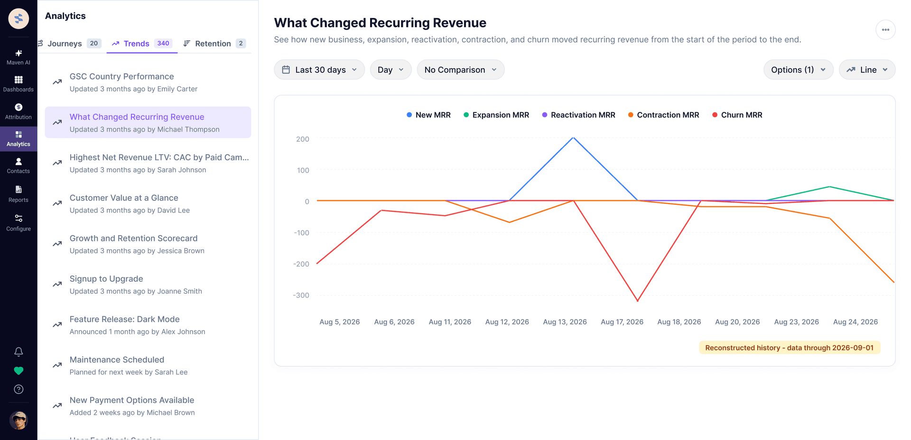This screenshot has width=911, height=440.
Task: Click the trend icon beside New Payment Options Available
Action: (x=57, y=406)
